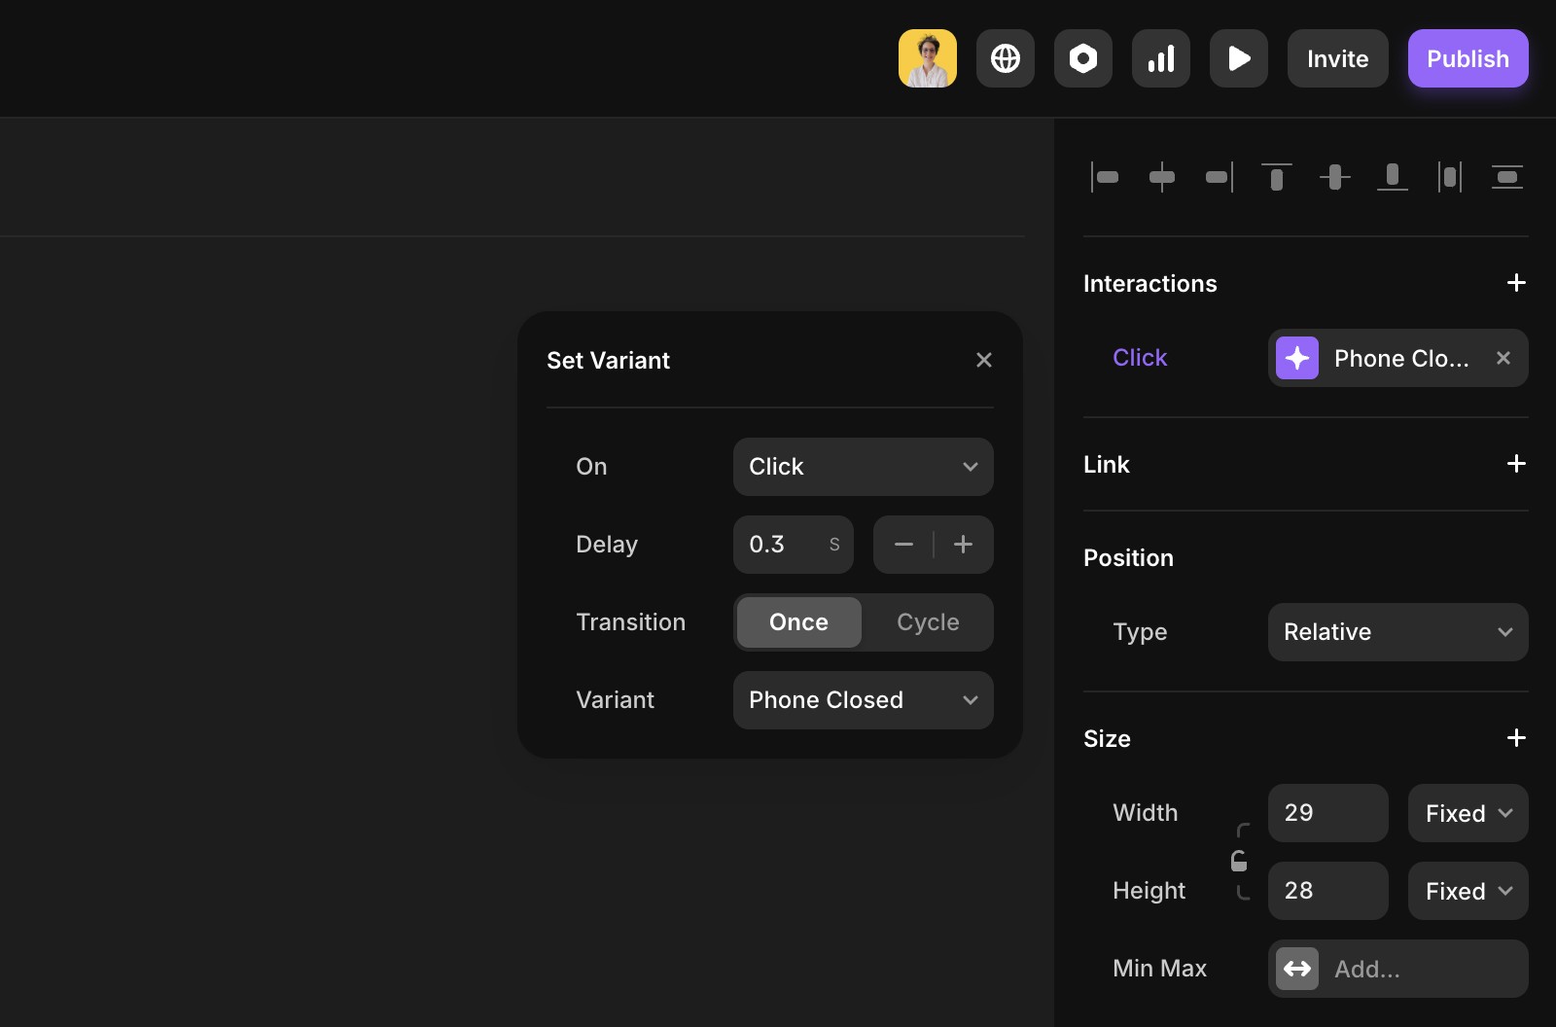
Task: Open the Height Fixed sizing dropdown
Action: point(1468,891)
